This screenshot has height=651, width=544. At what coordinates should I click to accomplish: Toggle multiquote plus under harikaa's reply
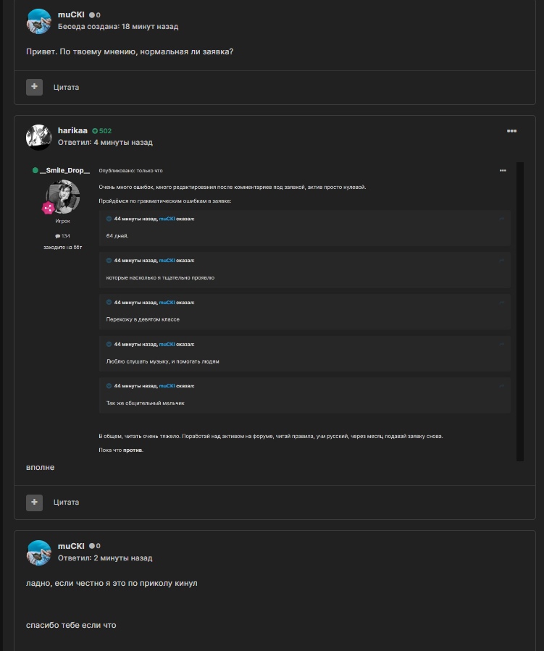point(34,502)
